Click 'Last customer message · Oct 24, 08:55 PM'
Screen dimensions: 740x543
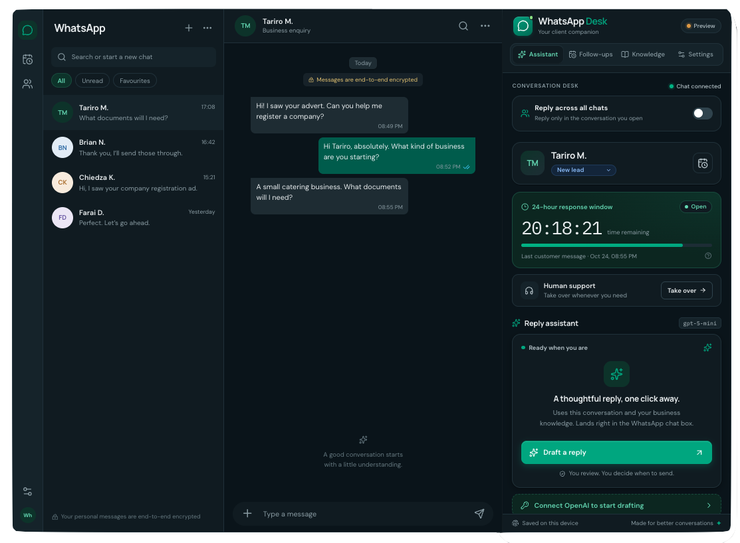[x=578, y=256]
